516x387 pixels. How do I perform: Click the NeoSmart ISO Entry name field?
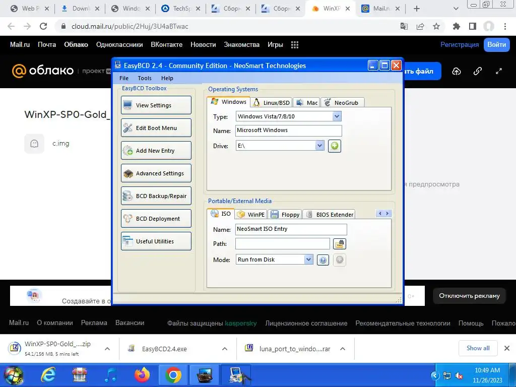point(291,229)
